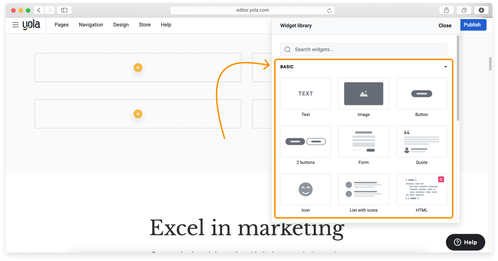Insert the Quote widget

click(421, 141)
